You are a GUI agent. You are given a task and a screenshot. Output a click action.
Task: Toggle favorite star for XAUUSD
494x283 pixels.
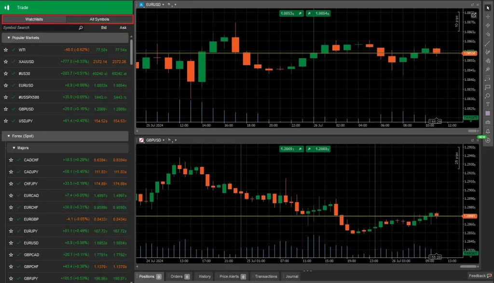6,62
